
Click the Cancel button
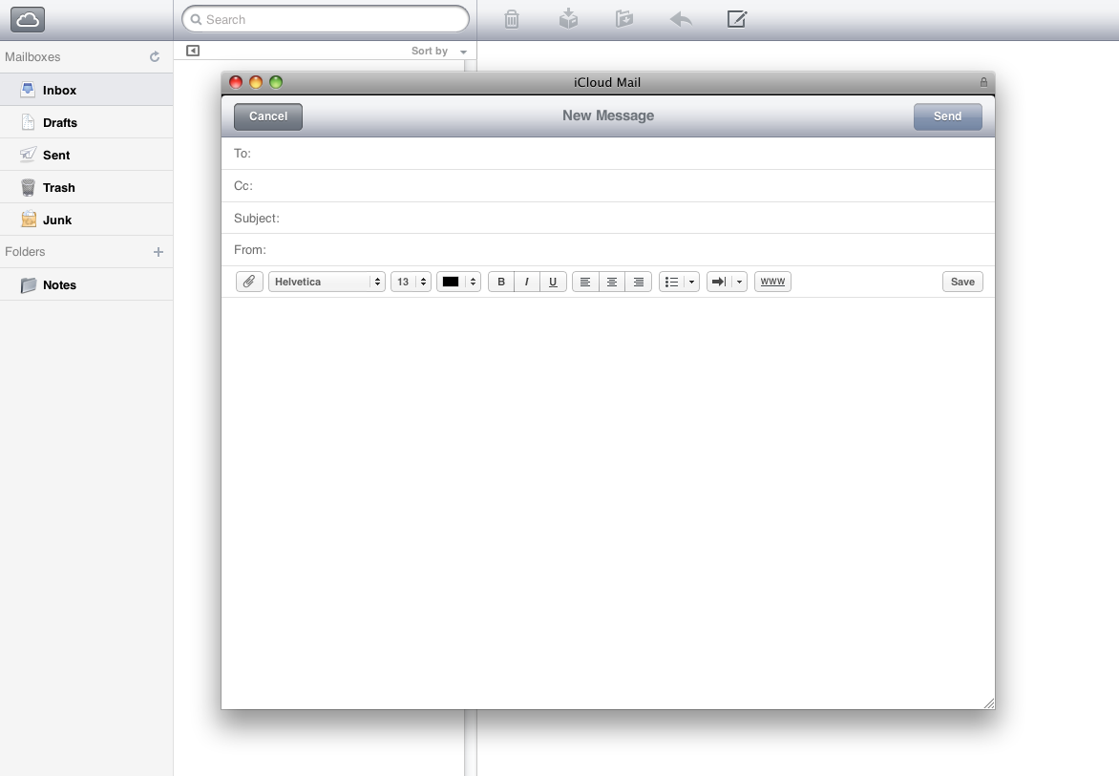268,116
